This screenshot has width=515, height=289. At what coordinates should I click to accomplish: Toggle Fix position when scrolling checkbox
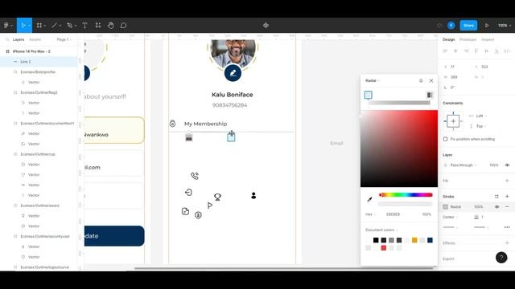coord(445,139)
